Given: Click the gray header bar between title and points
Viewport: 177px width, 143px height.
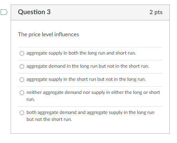Looking at the screenshot, I should click(x=100, y=12).
